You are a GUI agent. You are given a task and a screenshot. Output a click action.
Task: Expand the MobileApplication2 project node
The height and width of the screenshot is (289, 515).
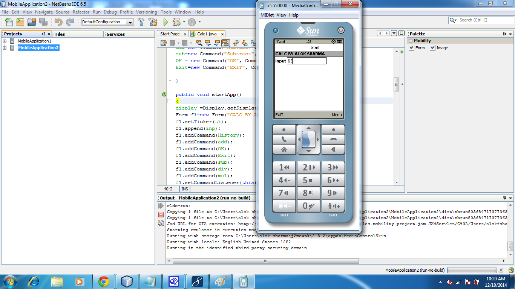(x=5, y=48)
